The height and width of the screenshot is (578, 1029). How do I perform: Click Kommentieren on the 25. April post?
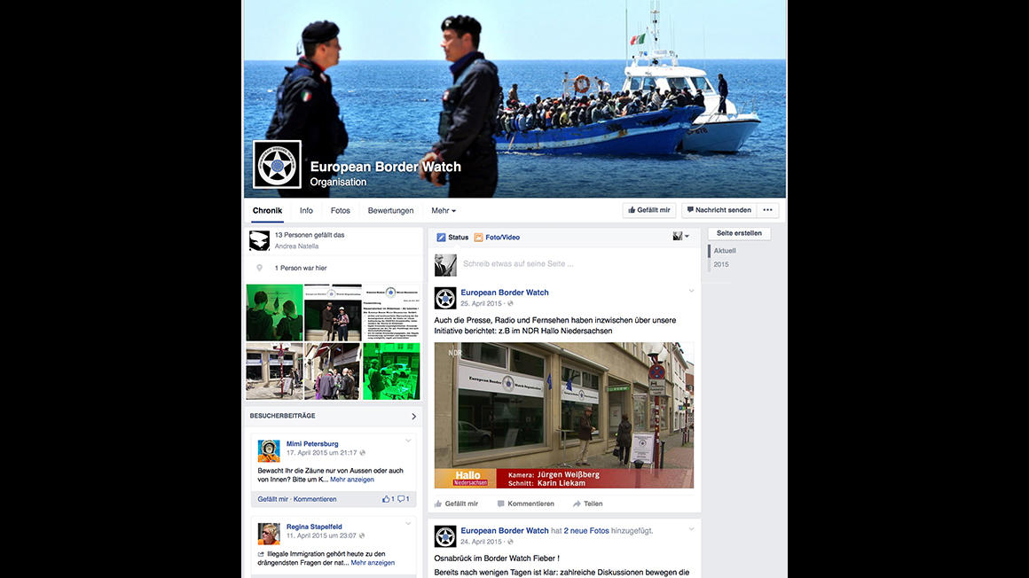(x=526, y=504)
